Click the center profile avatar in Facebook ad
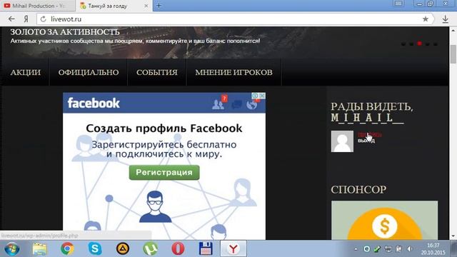 point(155,206)
